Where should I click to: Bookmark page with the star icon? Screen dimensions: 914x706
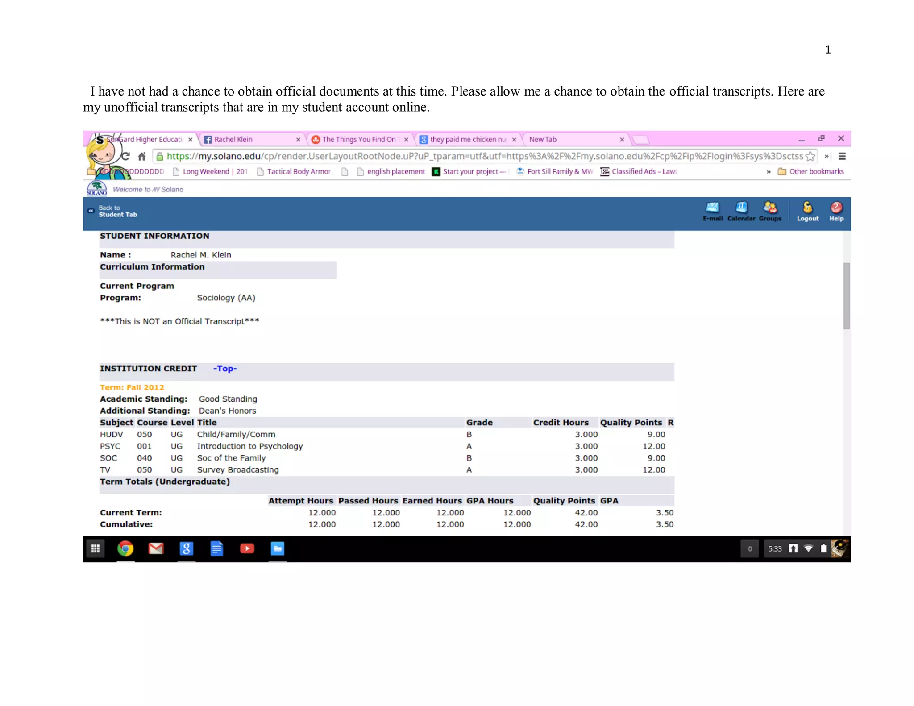810,156
